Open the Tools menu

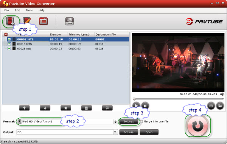coord(29,10)
